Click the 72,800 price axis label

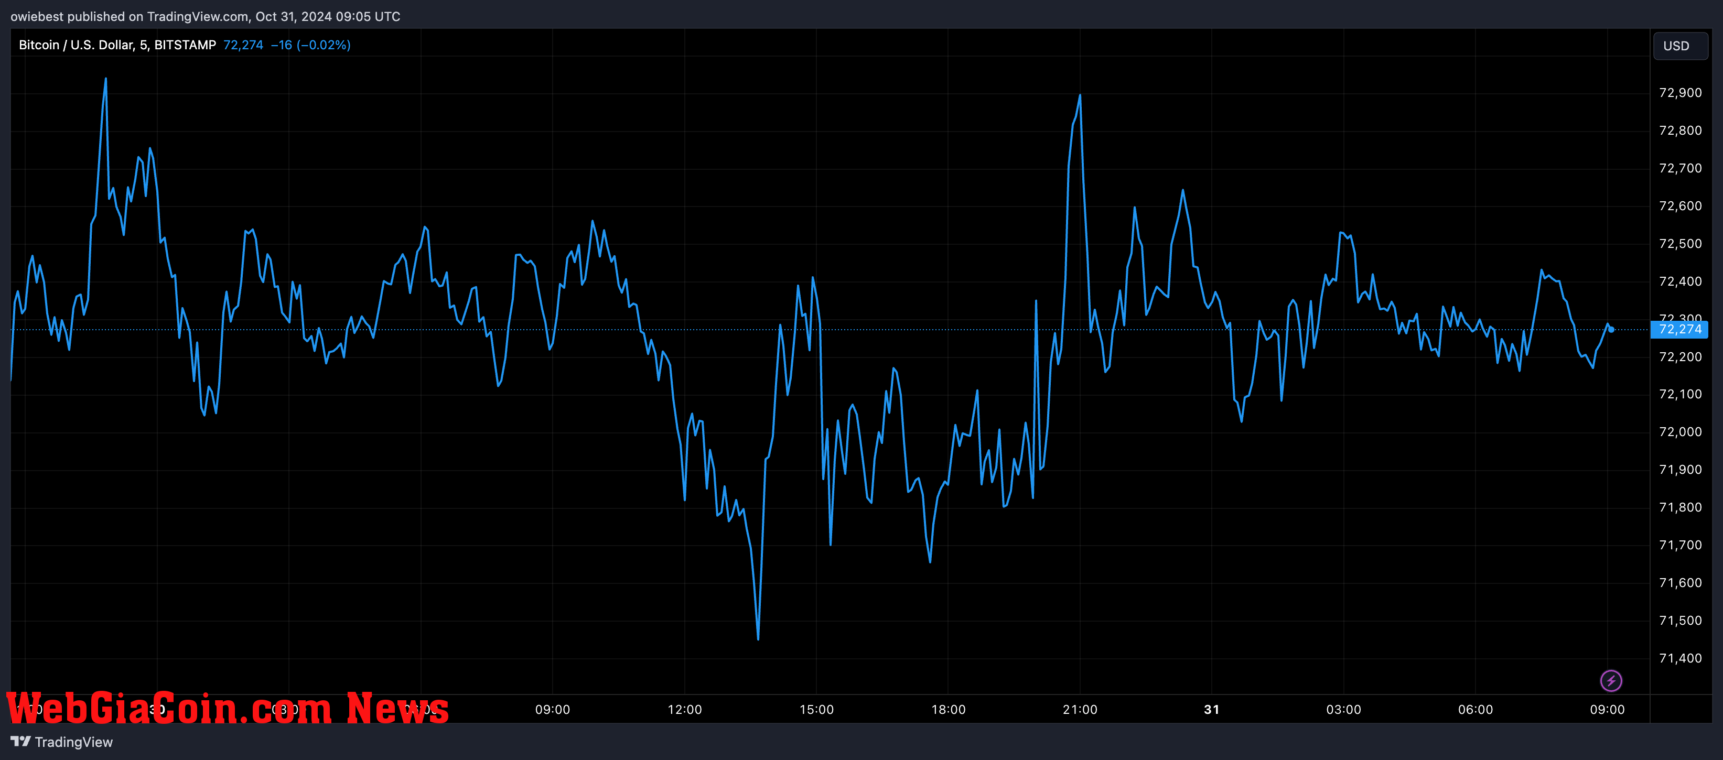(1680, 131)
